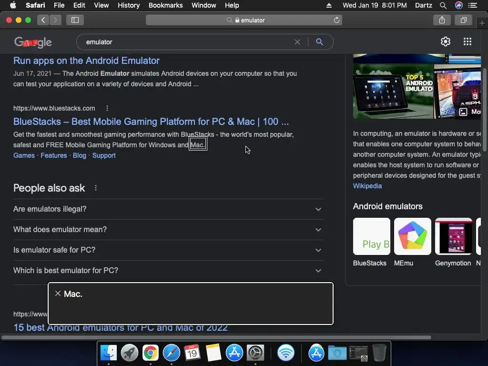Select the BlueStacks emulator card
The height and width of the screenshot is (366, 488).
[371, 242]
